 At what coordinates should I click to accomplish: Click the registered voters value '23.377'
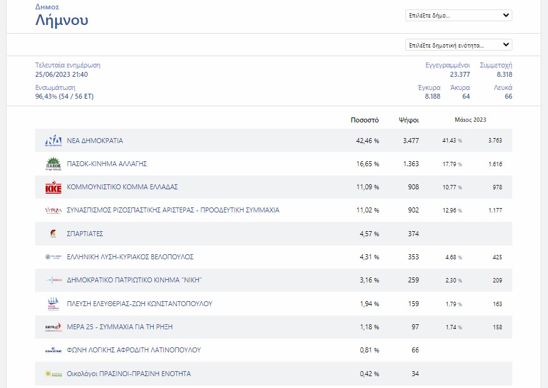pos(460,74)
